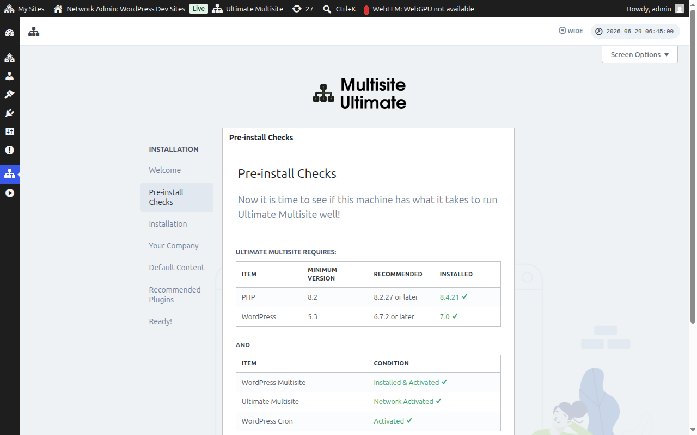Click the PHP row label
The height and width of the screenshot is (435, 697).
point(248,297)
